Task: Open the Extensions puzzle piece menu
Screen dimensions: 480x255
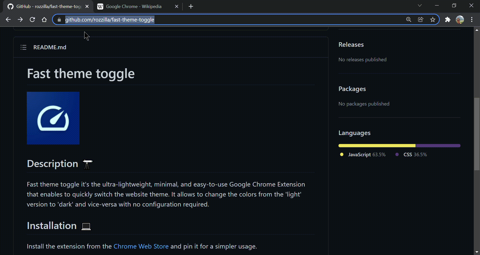Action: (448, 19)
